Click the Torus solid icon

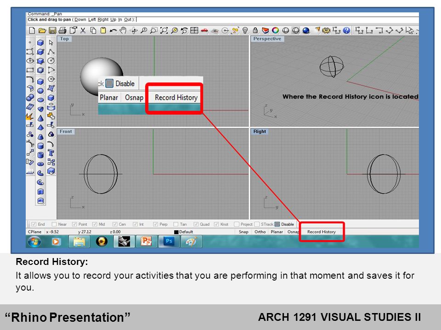pos(40,164)
